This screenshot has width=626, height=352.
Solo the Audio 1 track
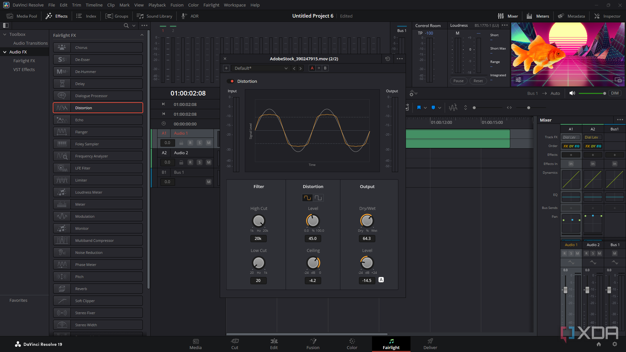point(200,143)
